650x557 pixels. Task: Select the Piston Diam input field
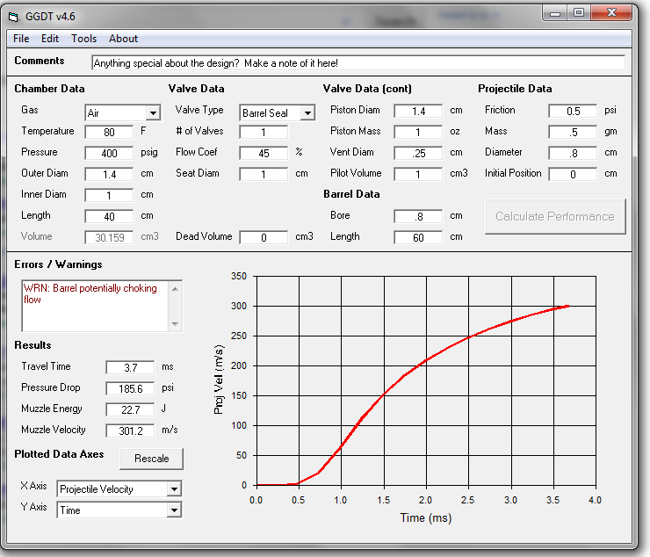418,111
